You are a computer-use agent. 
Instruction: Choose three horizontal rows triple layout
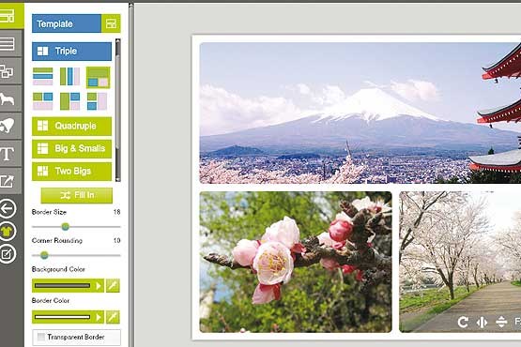click(x=43, y=76)
